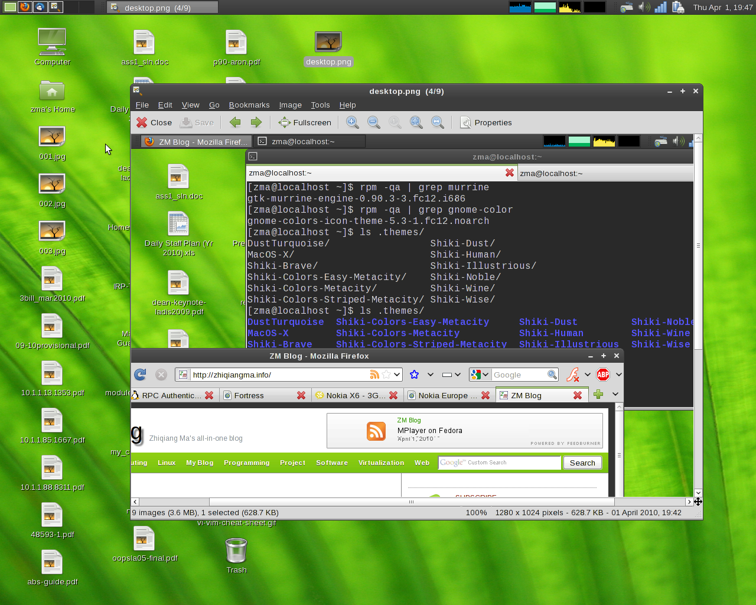The width and height of the screenshot is (756, 605).
Task: Click the power/battery tray icon
Action: 678,7
